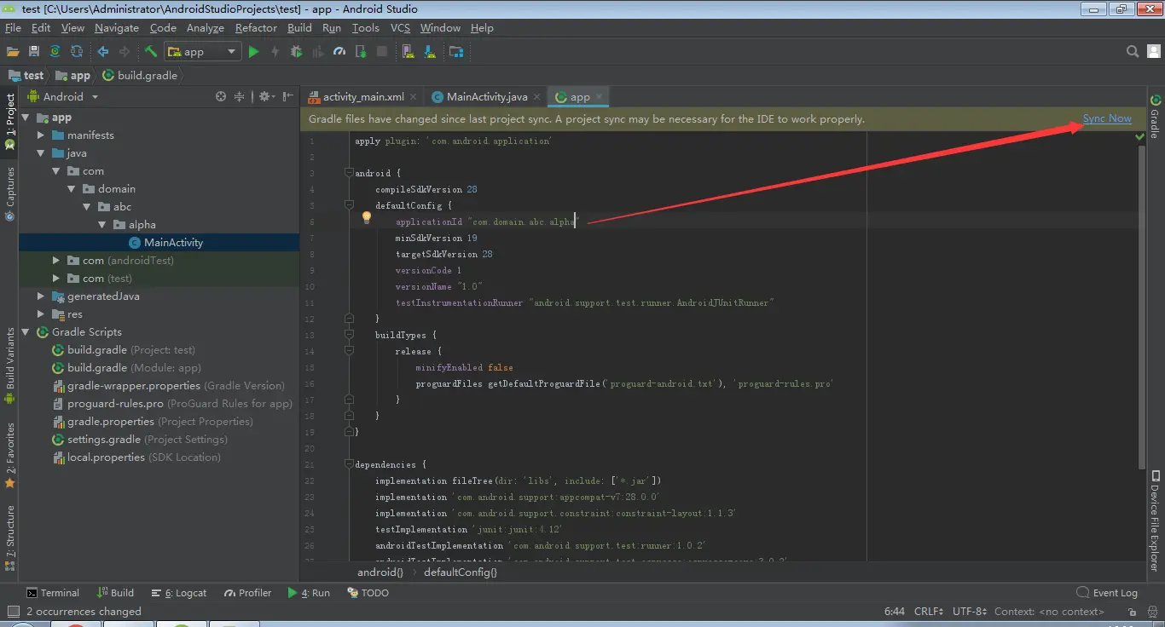
Task: Click the Apply Changes lightning icon
Action: [x=275, y=52]
